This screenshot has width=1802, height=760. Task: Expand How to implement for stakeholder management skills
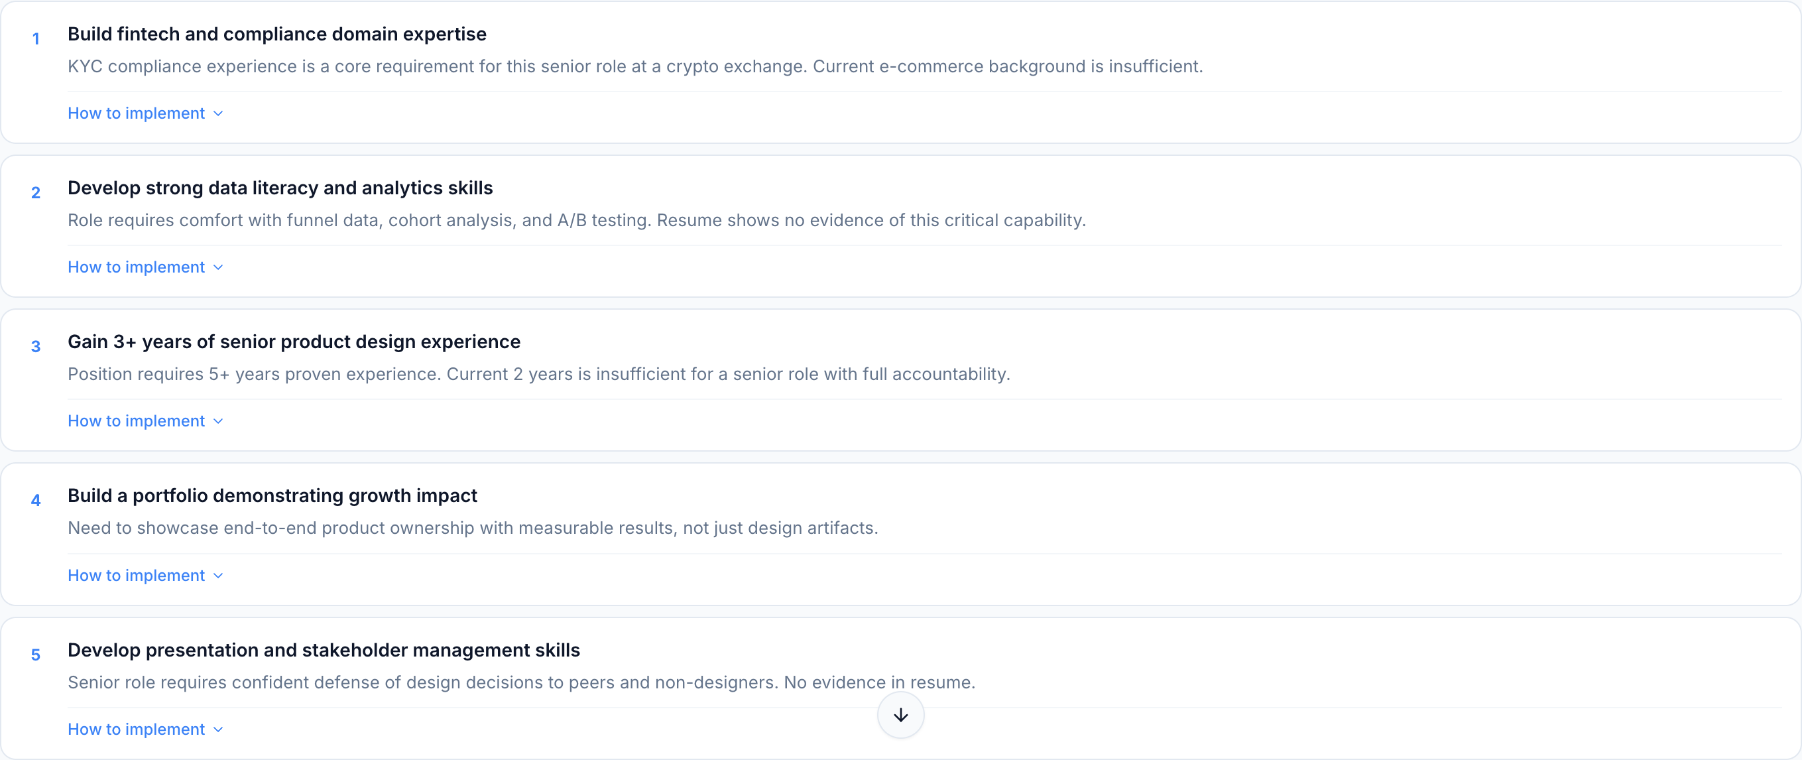coord(145,729)
